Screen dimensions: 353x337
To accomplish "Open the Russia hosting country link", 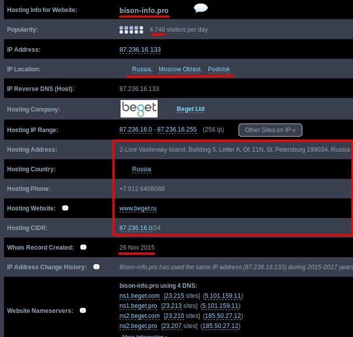I will (x=142, y=169).
